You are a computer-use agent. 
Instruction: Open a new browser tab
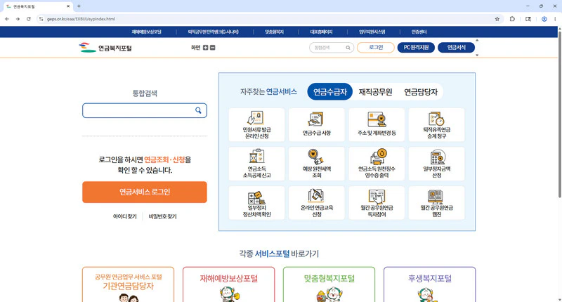(79, 6)
